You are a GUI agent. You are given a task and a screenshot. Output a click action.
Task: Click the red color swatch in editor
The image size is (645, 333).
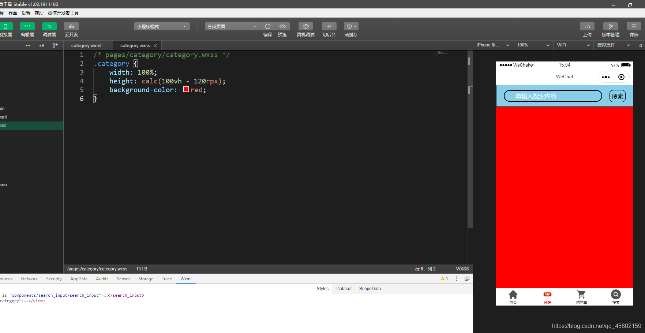coord(186,89)
